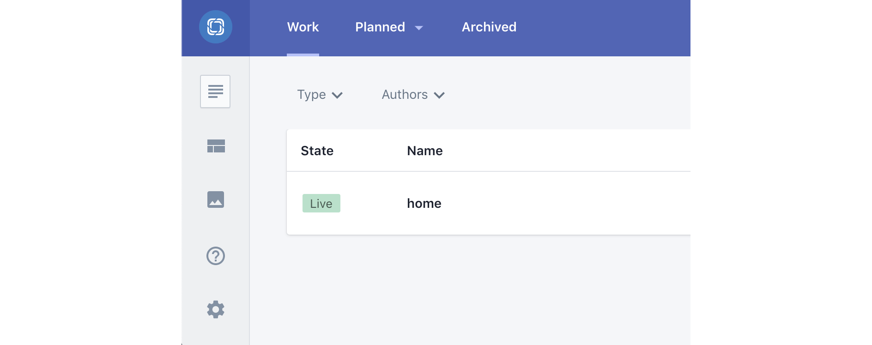Go to the Archived tab
The width and height of the screenshot is (872, 345).
tap(489, 27)
